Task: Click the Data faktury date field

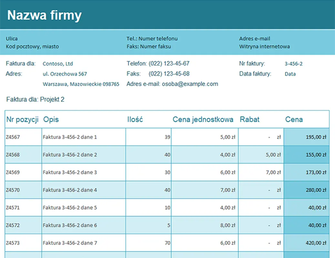Action: [x=290, y=74]
